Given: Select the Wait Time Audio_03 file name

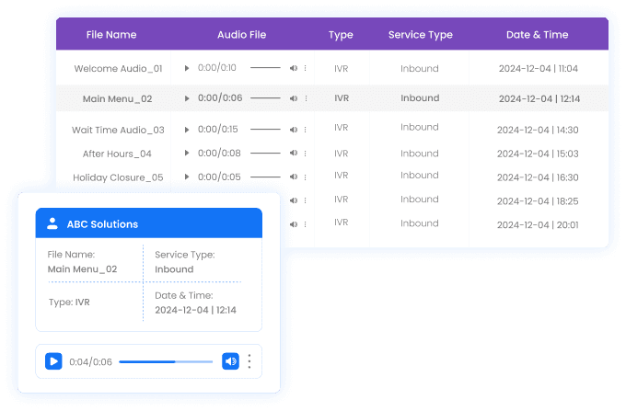Looking at the screenshot, I should coord(118,130).
